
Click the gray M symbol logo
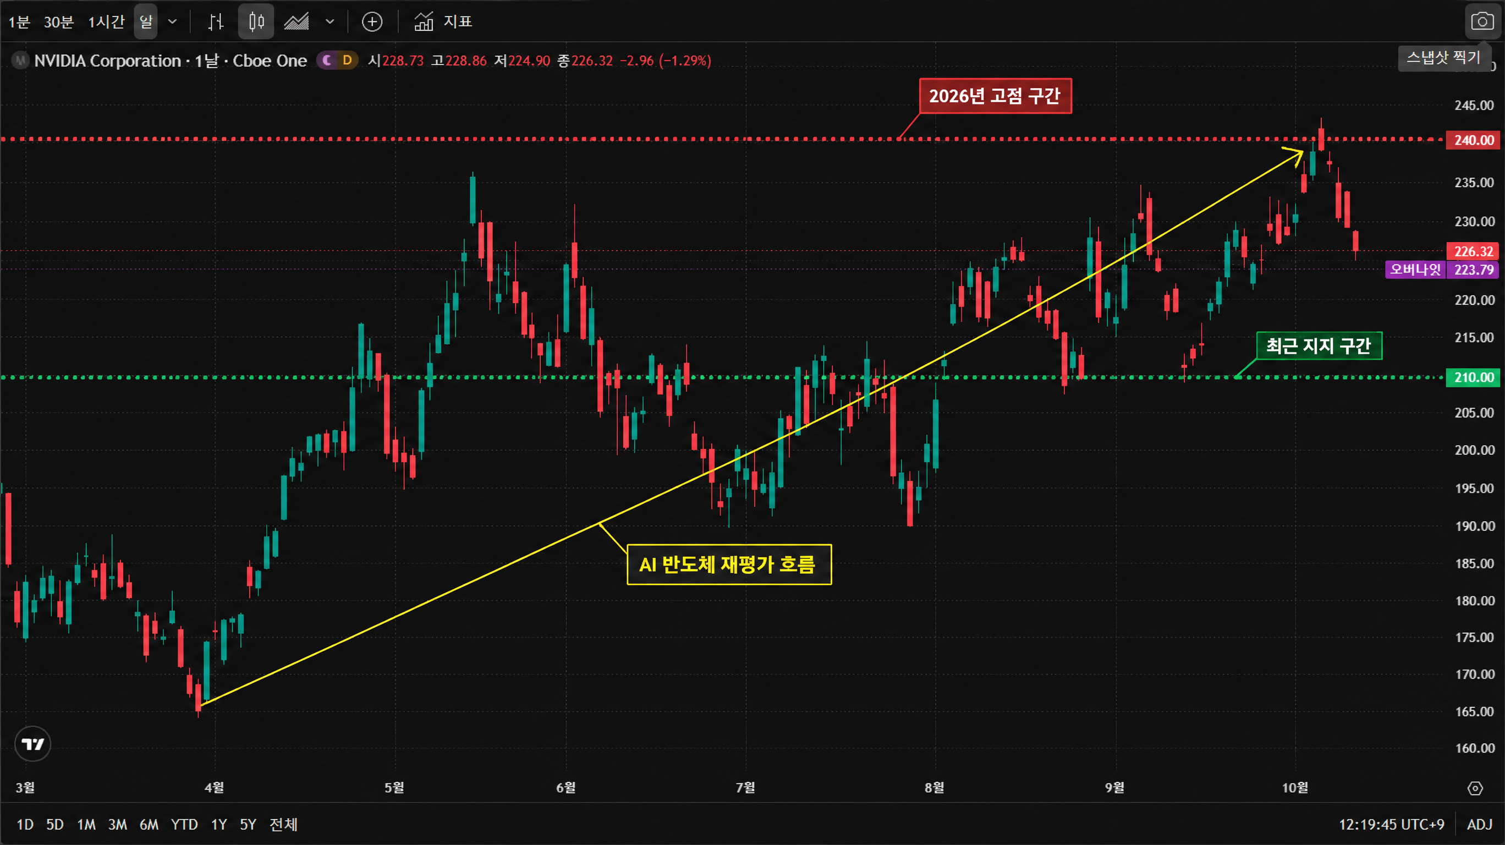pos(21,60)
